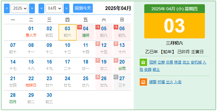Click the 休 badge on April 06
217x111 pixels.
(x=116, y=27)
